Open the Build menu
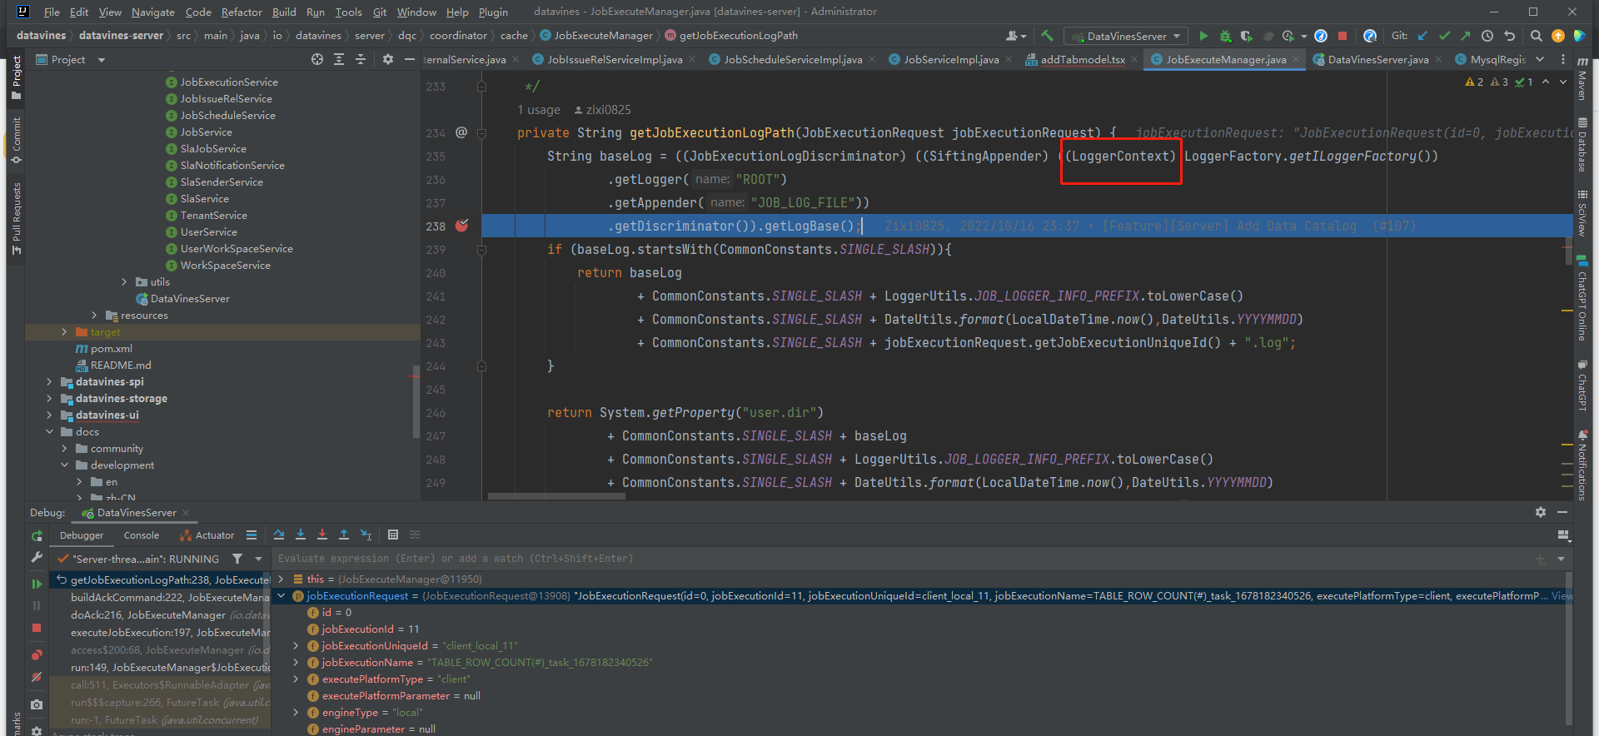This screenshot has height=736, width=1599. [x=284, y=12]
